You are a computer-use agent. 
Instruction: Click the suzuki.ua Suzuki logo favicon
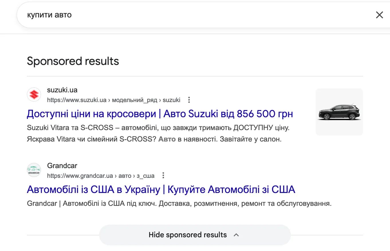click(x=34, y=94)
